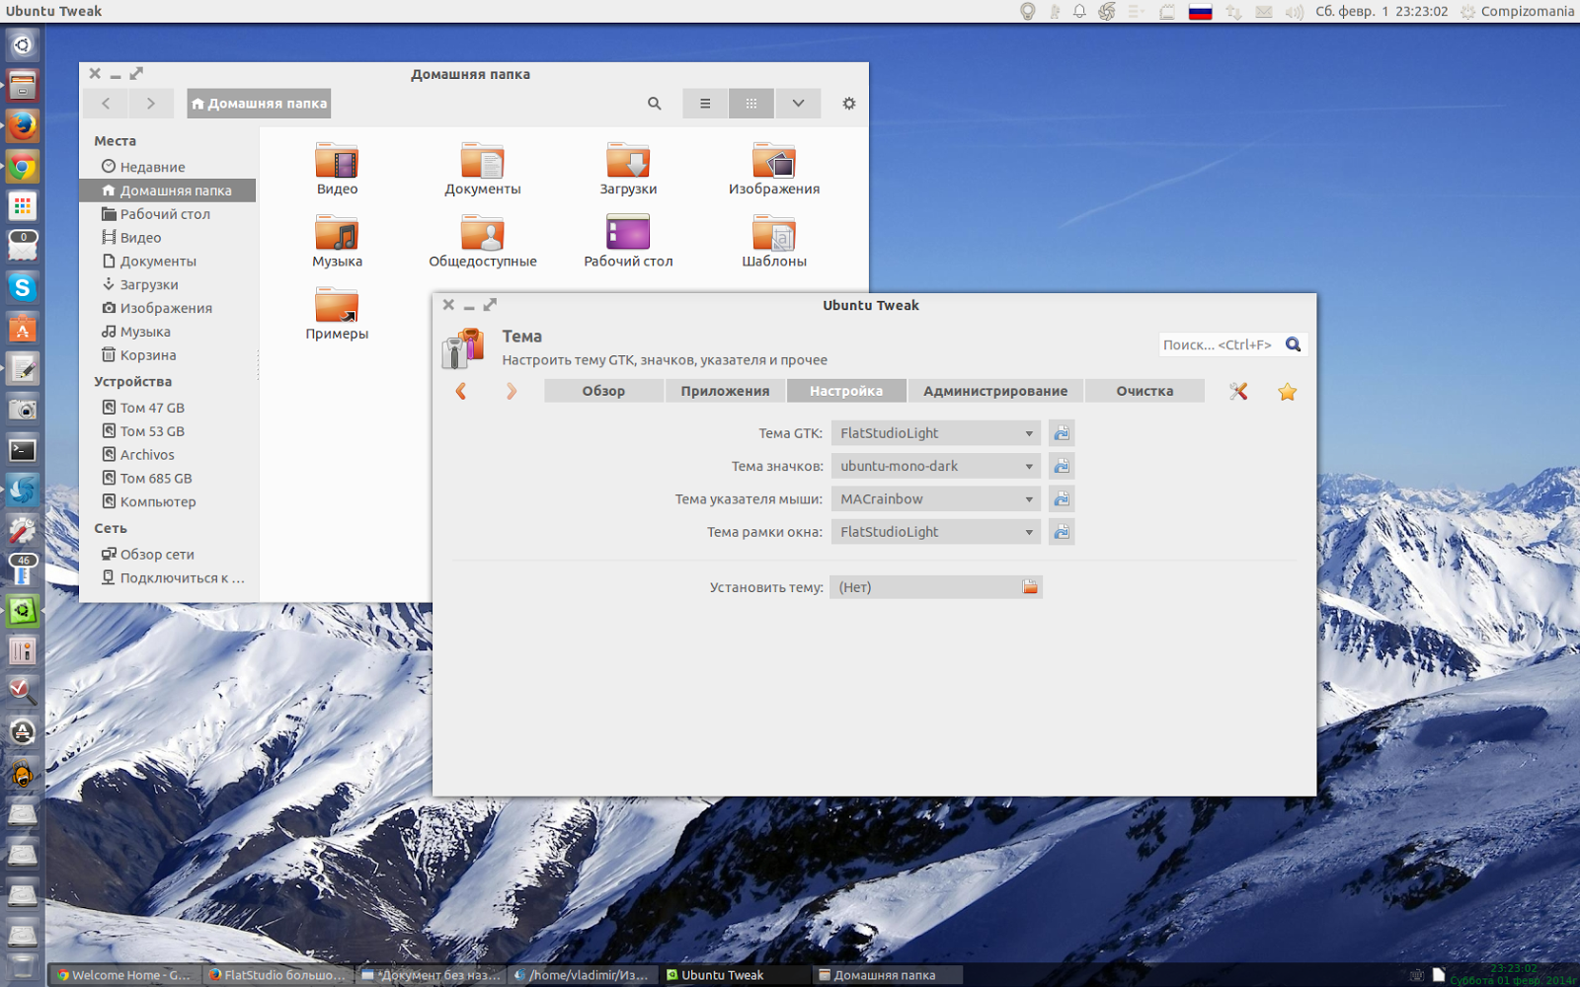The image size is (1580, 987).
Task: Click the favorites star in Ubuntu Tweak
Action: click(1287, 392)
